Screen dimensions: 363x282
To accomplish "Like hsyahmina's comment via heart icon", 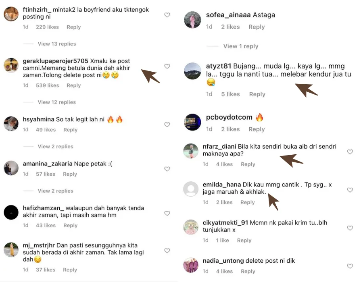I will 167,125.
